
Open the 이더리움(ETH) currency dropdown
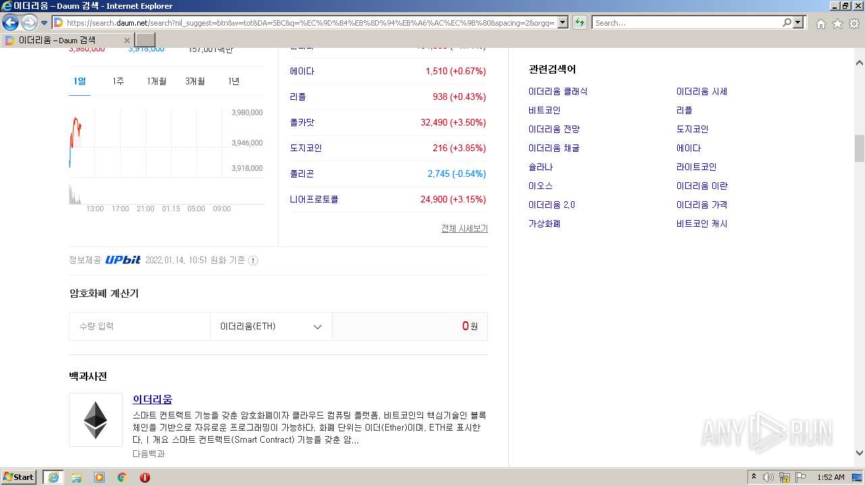271,327
